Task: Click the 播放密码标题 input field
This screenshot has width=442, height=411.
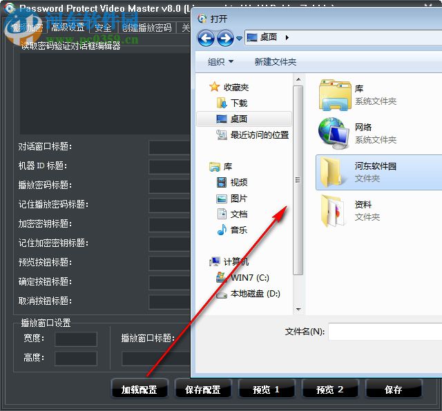Action: 170,186
